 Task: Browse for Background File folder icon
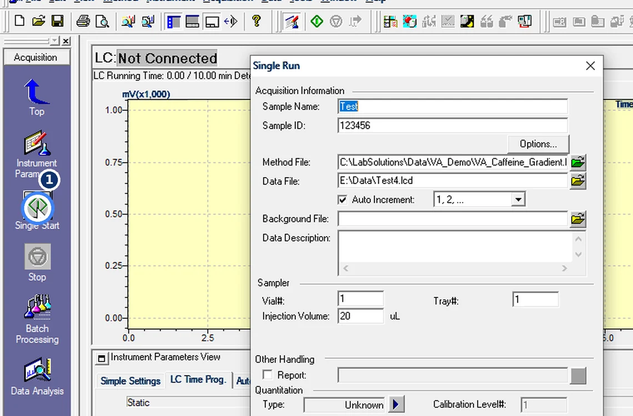pyautogui.click(x=577, y=219)
